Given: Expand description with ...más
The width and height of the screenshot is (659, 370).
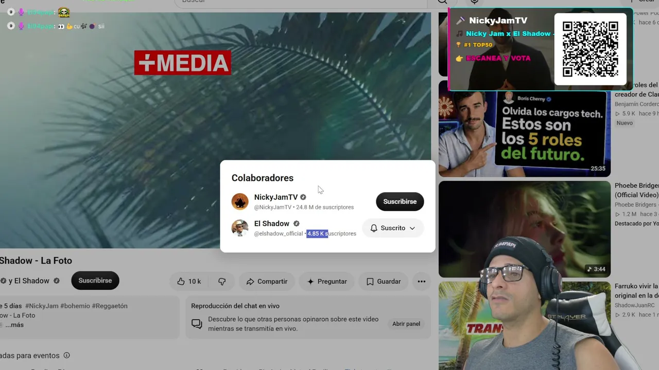Looking at the screenshot, I should tap(14, 325).
